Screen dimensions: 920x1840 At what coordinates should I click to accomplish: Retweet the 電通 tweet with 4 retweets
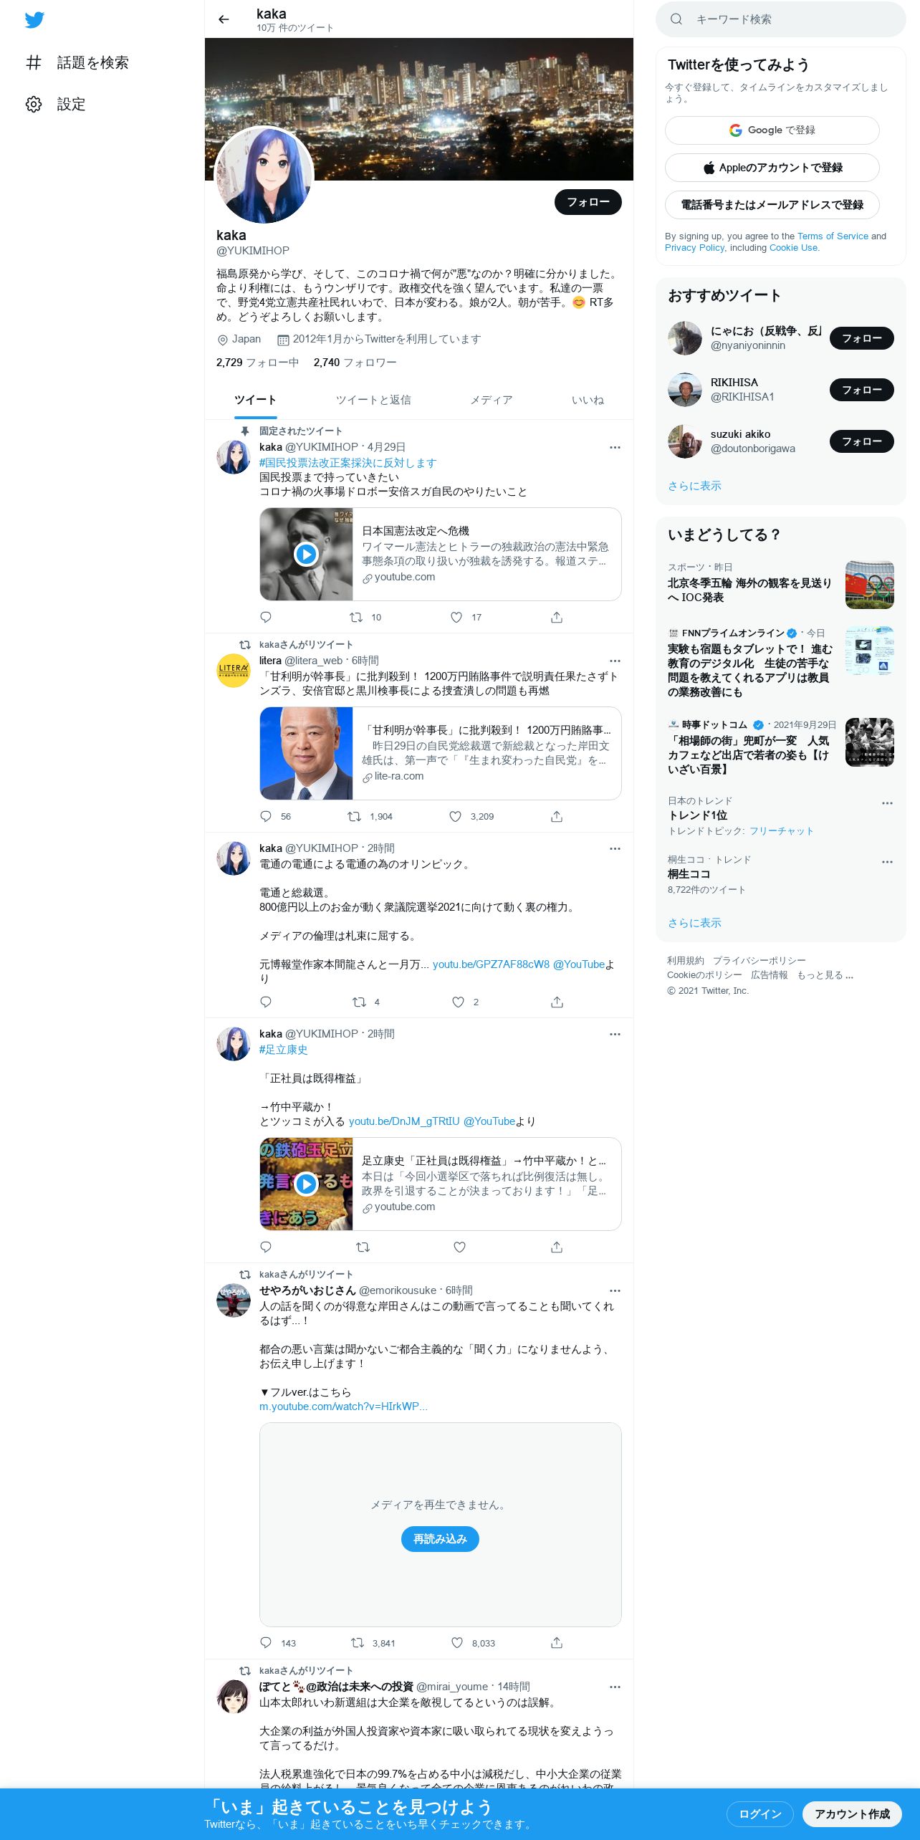[365, 1002]
